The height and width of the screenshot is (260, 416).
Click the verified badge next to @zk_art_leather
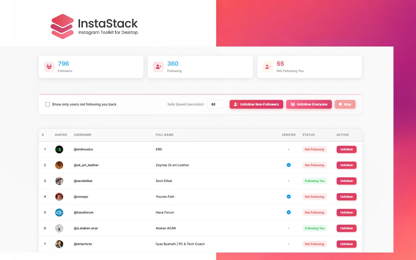289,165
